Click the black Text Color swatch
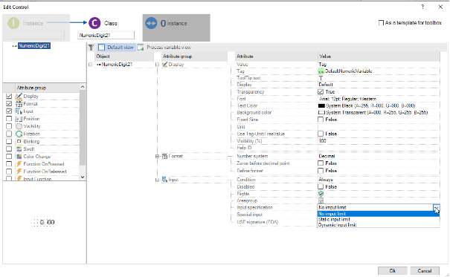450x277 pixels. tap(321, 105)
